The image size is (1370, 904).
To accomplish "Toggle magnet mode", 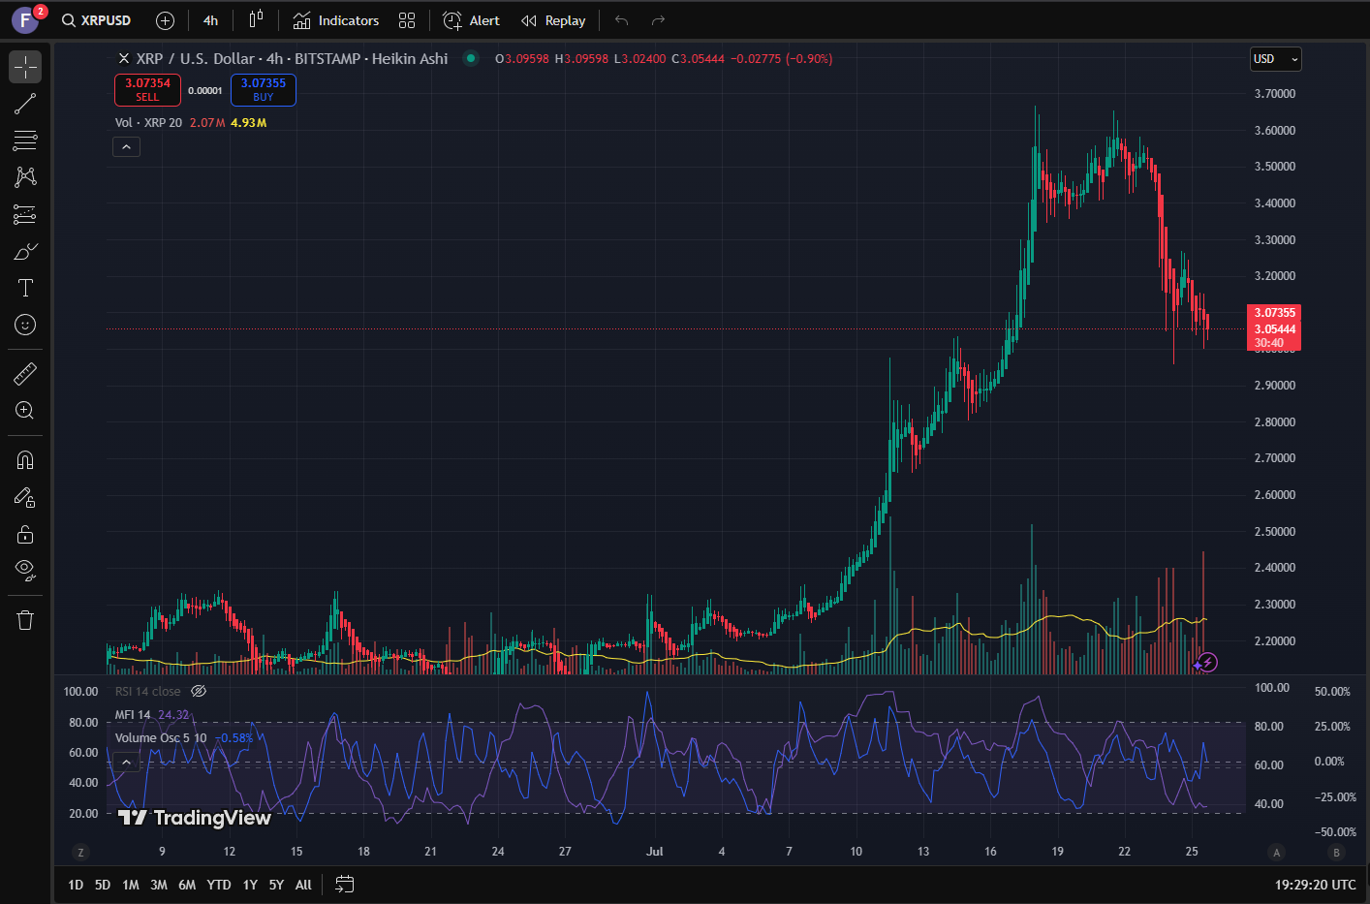I will [25, 460].
